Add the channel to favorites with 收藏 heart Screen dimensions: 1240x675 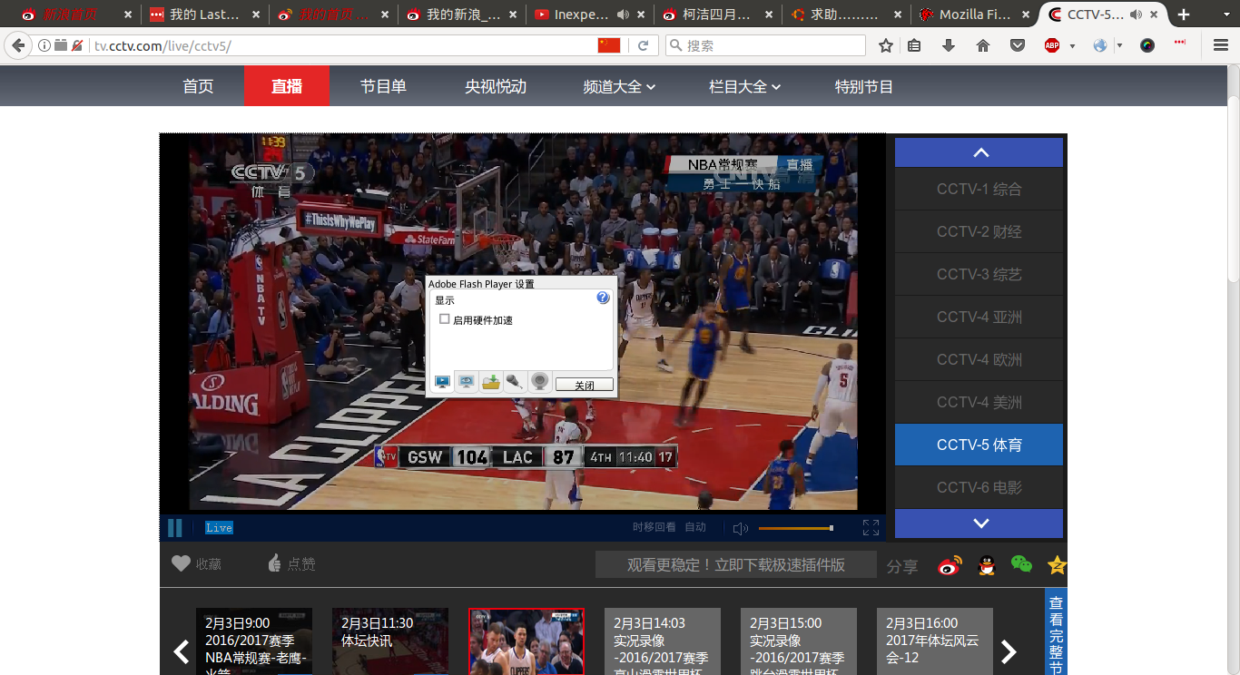(x=197, y=563)
